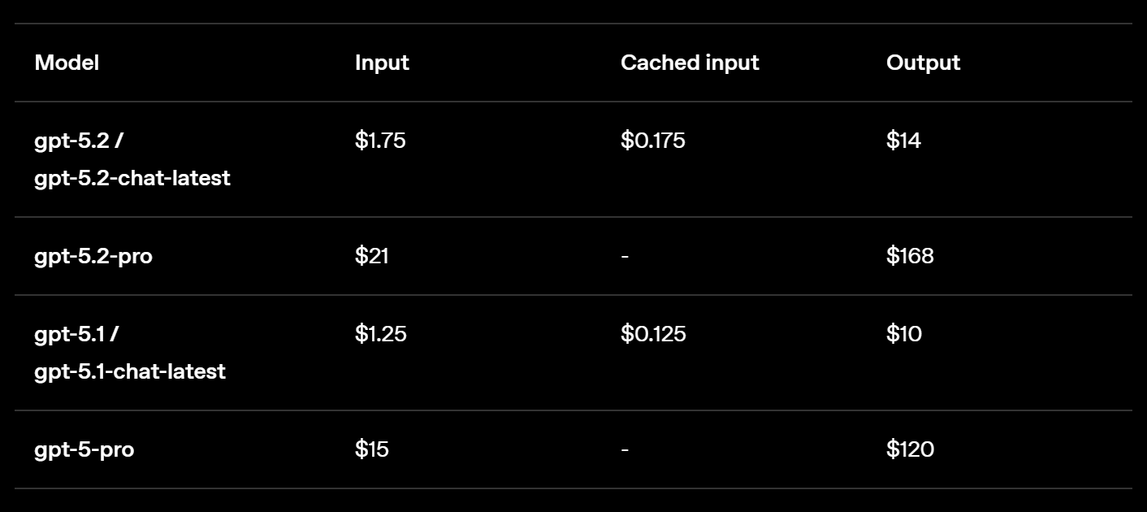Click the $1.25 input price
The image size is (1147, 512).
[x=381, y=334]
